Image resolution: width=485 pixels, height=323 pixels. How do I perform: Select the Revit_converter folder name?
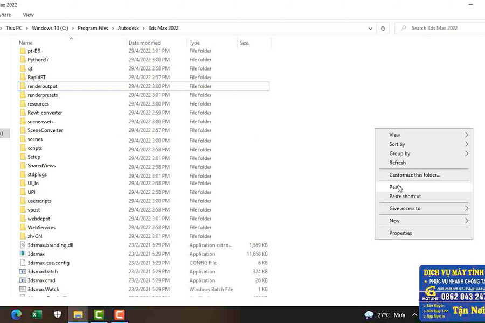(45, 113)
